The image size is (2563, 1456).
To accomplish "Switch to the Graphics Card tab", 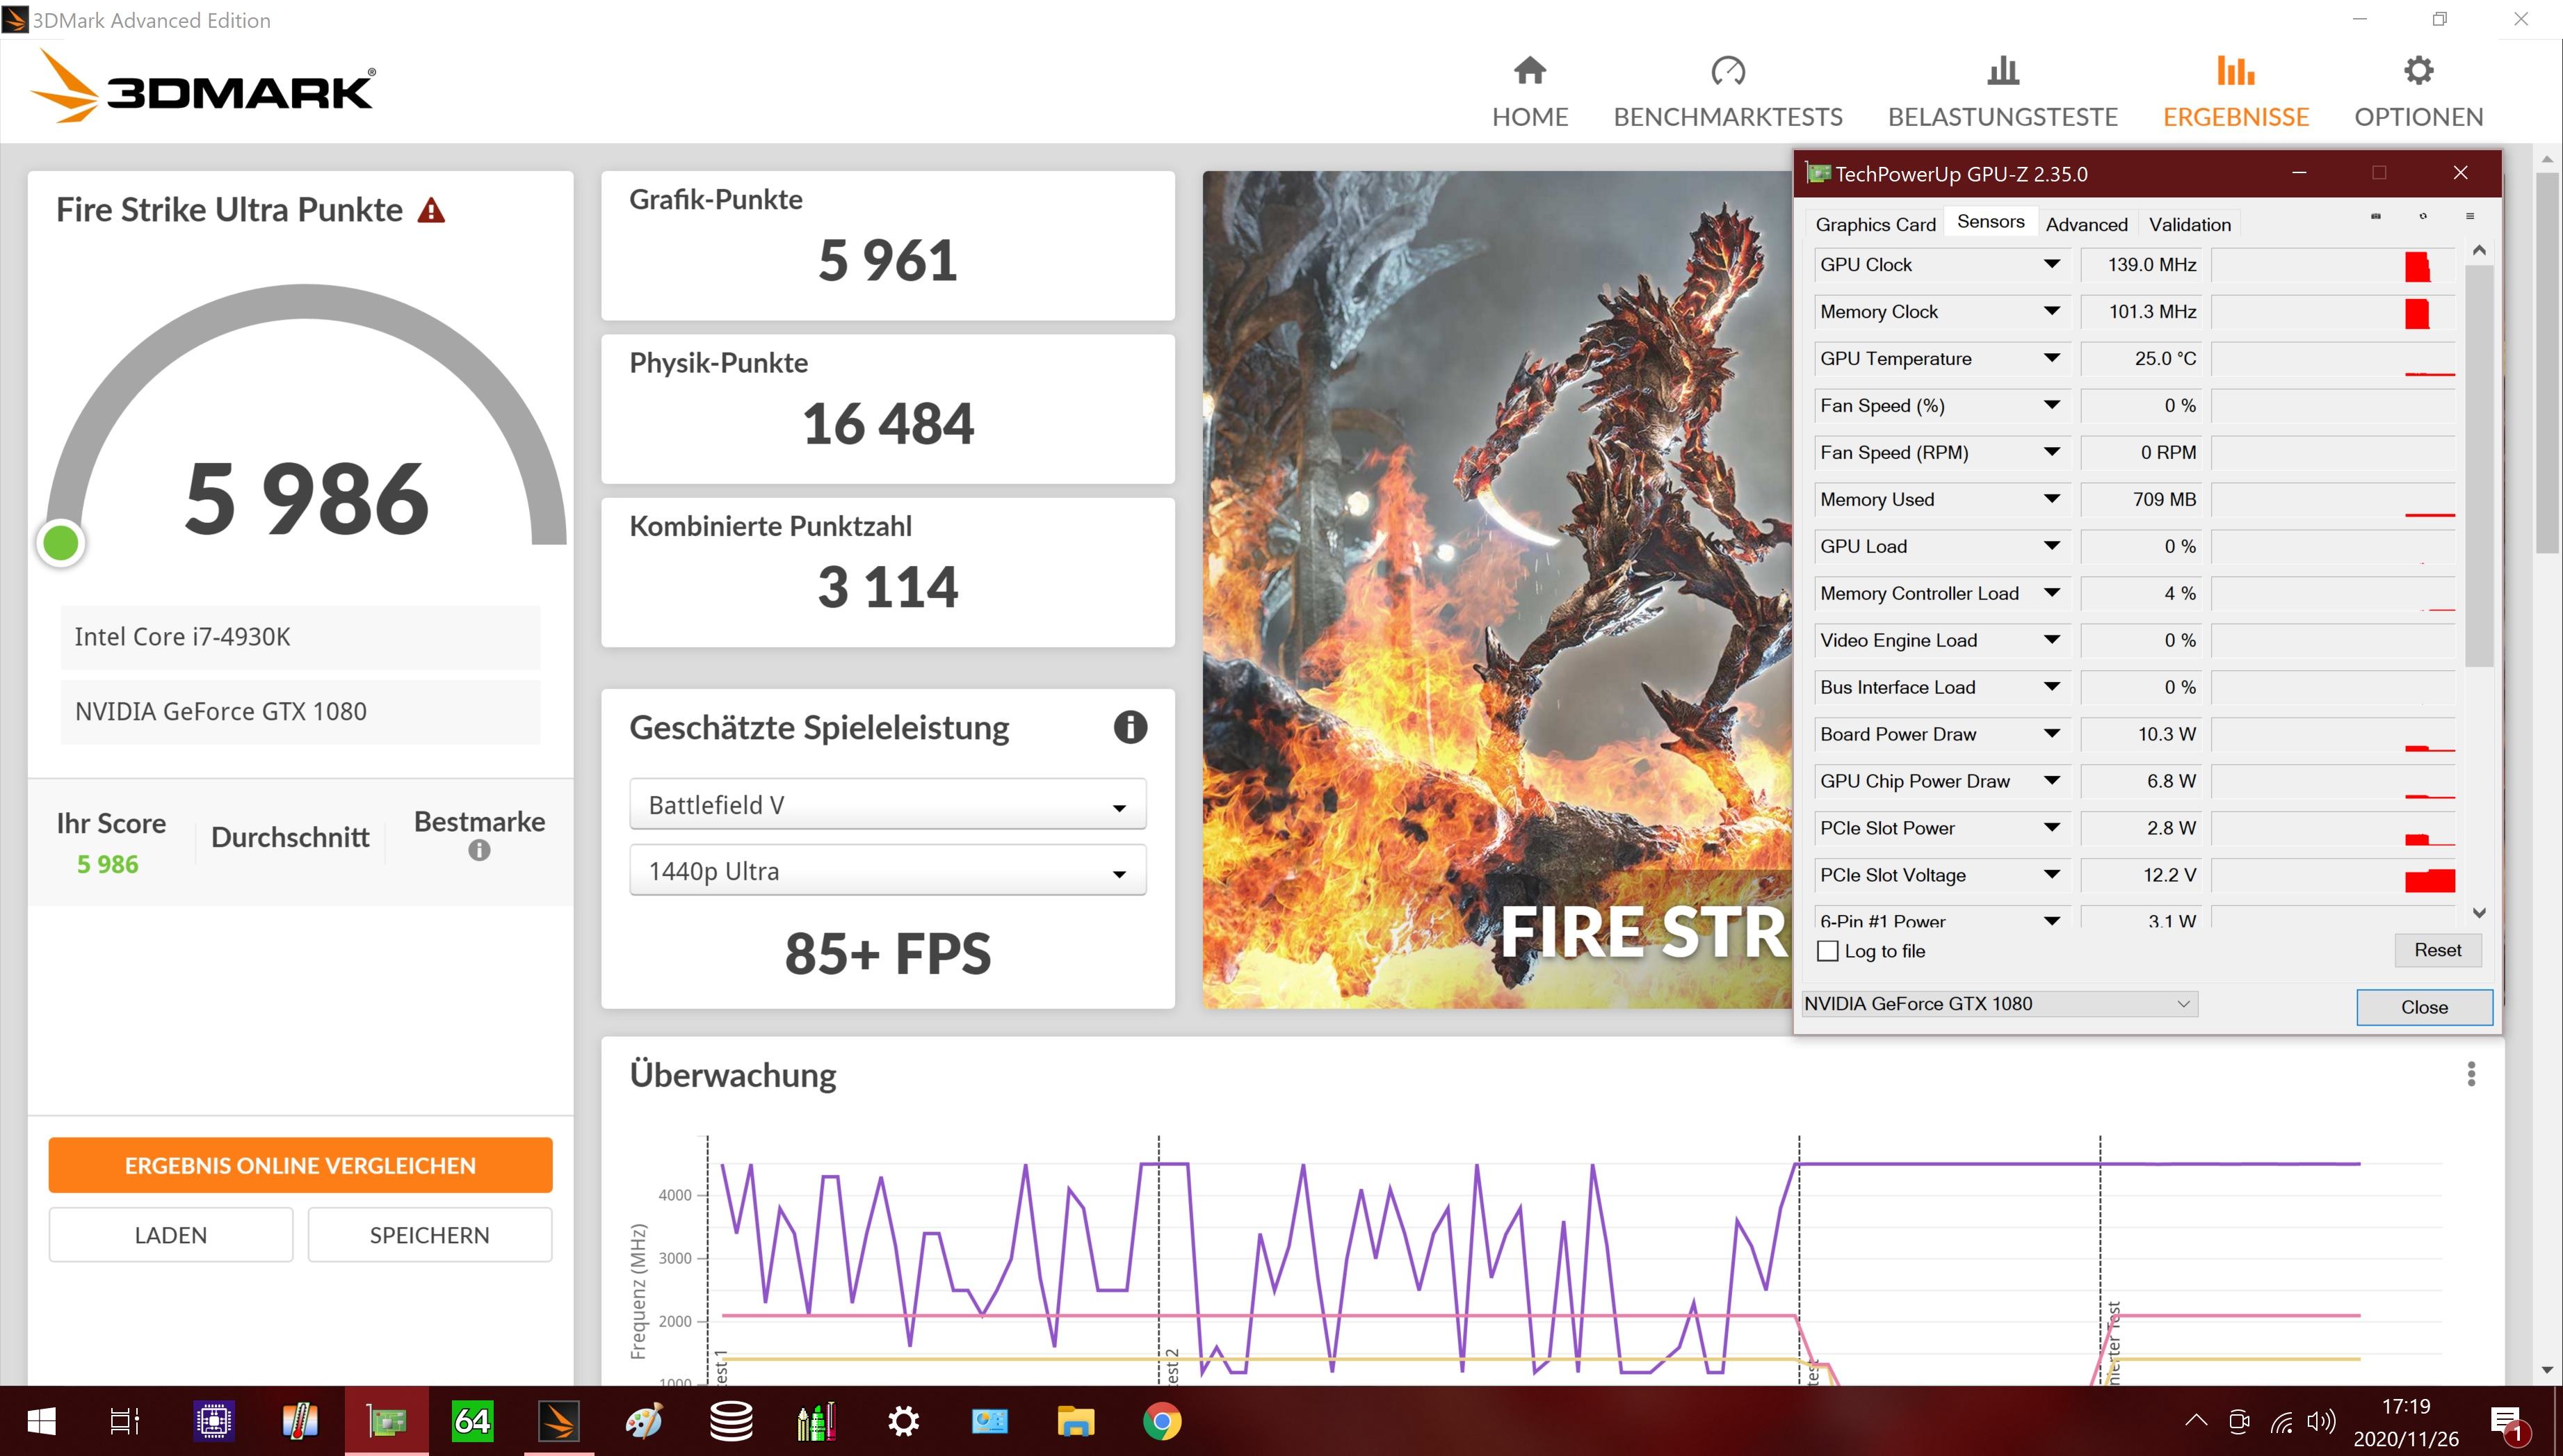I will [1875, 224].
